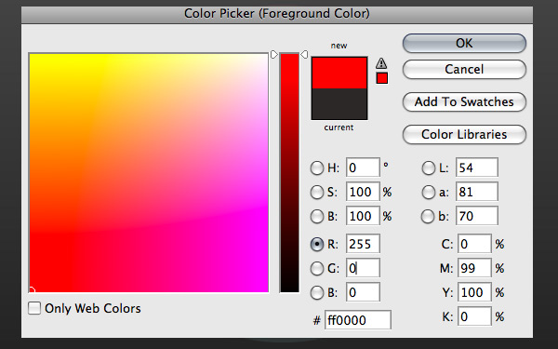Click the hex color field ff0000
The image size is (558, 349).
click(x=358, y=320)
